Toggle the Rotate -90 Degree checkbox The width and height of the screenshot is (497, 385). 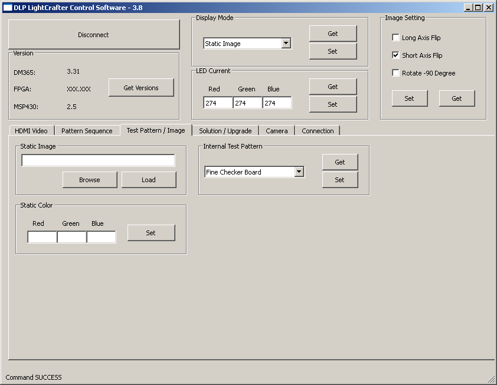coord(395,73)
